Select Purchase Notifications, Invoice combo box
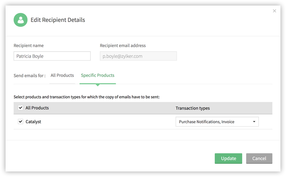The height and width of the screenshot is (177, 286). tap(217, 122)
